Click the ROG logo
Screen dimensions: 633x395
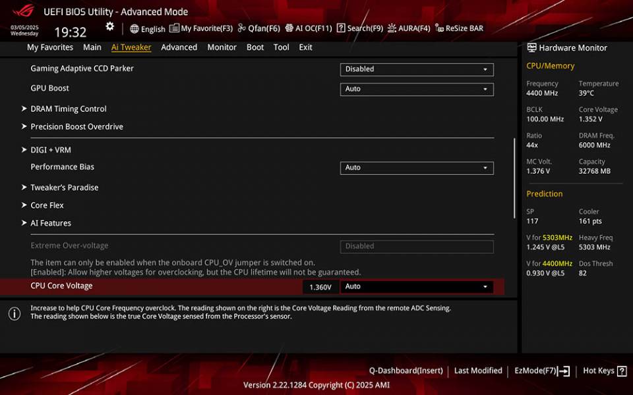pos(24,11)
